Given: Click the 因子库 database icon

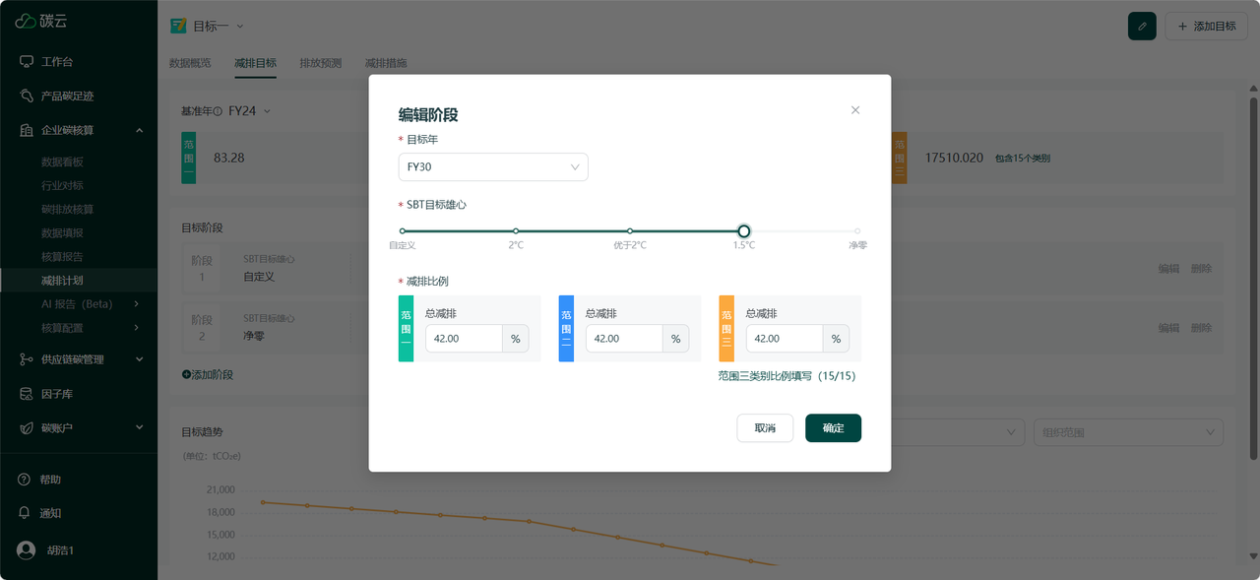Looking at the screenshot, I should tap(27, 394).
